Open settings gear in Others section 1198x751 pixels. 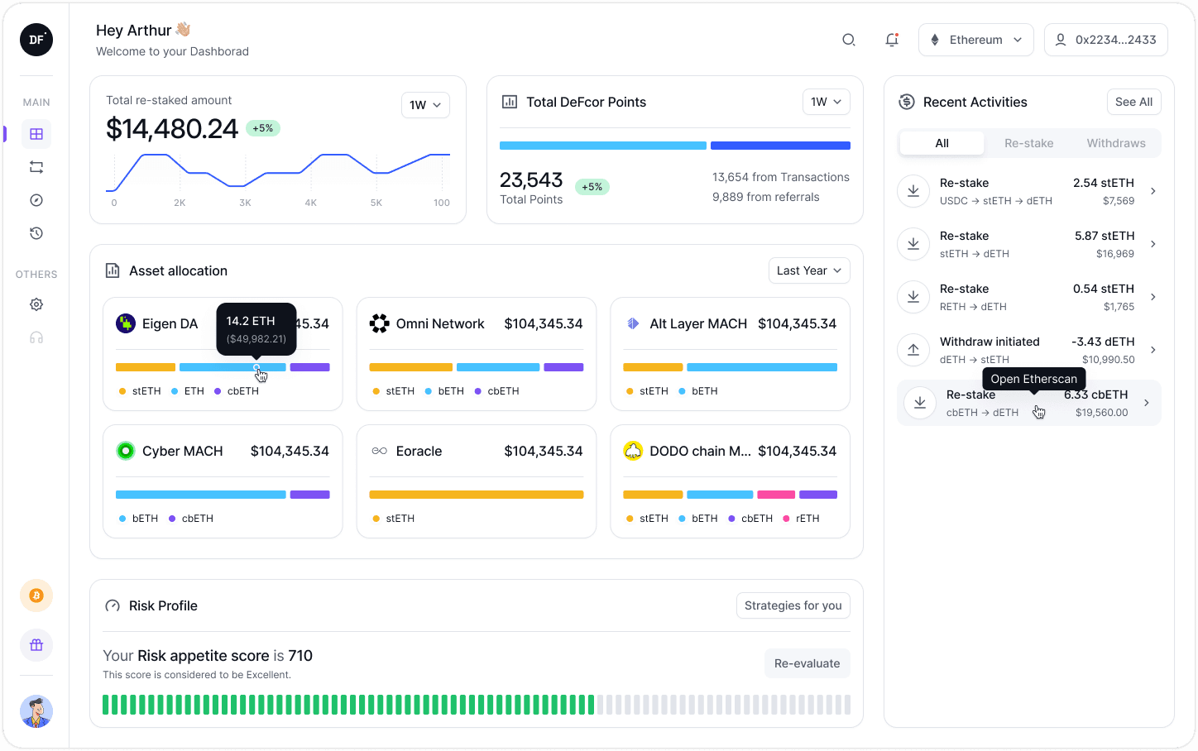click(36, 304)
